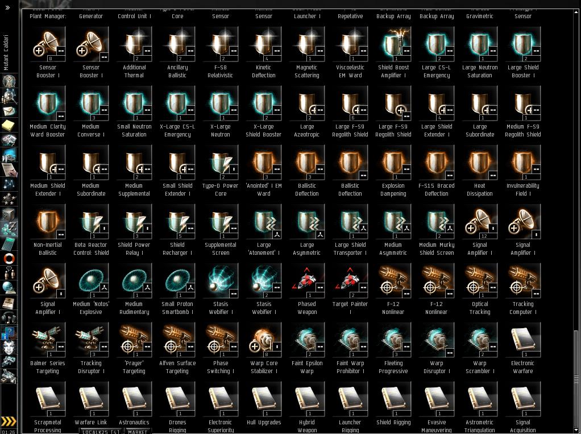Click the scrollbar up arrow at top right
Viewport: 581px width, 434px height.
[576, 12]
